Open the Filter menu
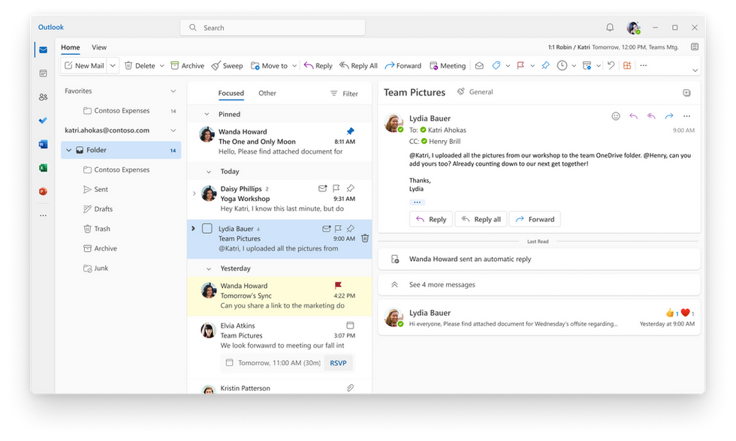The width and height of the screenshot is (736, 441). [344, 94]
